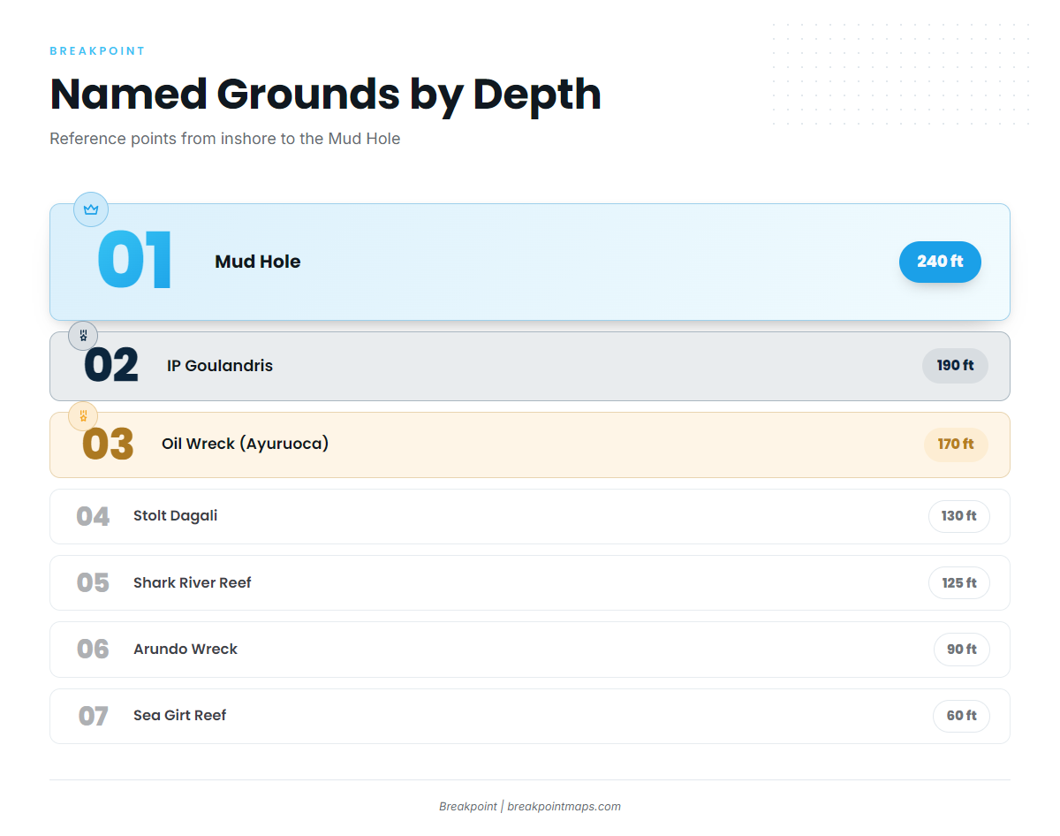Click the medal icon on the Oil Wreck card

tap(83, 416)
